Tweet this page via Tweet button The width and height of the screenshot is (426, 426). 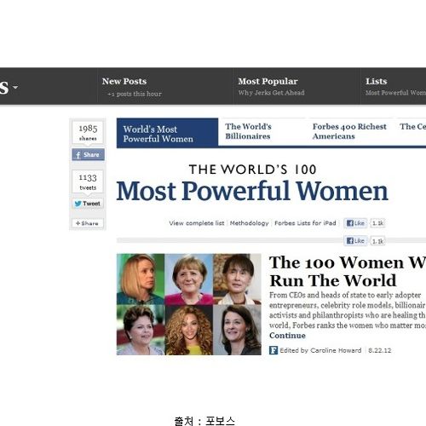(88, 204)
